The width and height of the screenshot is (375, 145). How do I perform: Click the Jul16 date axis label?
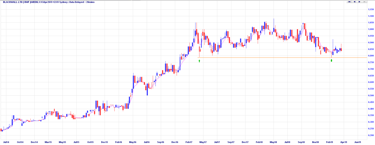tap(147, 142)
